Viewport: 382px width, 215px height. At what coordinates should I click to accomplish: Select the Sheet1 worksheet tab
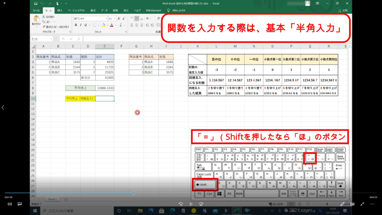tap(51, 199)
